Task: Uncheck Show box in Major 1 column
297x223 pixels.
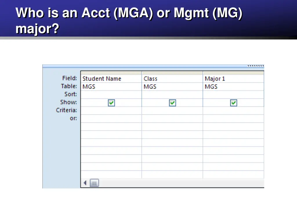Action: pyautogui.click(x=233, y=103)
